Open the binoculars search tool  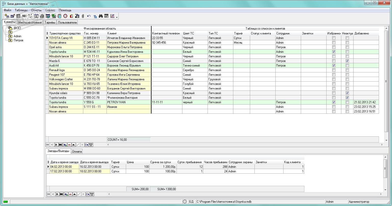[x=101, y=16]
